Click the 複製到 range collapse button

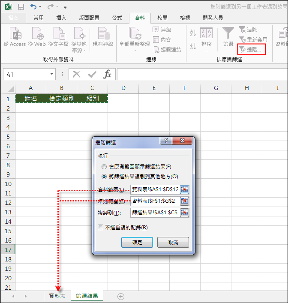[184, 213]
